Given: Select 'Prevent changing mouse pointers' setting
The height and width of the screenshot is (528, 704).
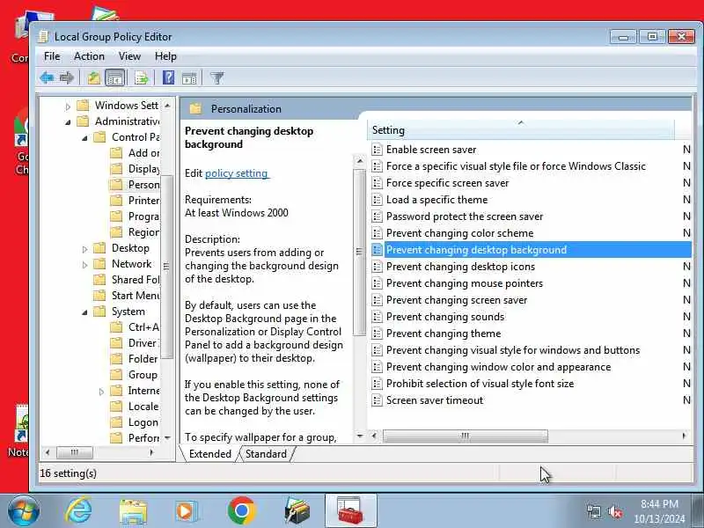Looking at the screenshot, I should 465,283.
